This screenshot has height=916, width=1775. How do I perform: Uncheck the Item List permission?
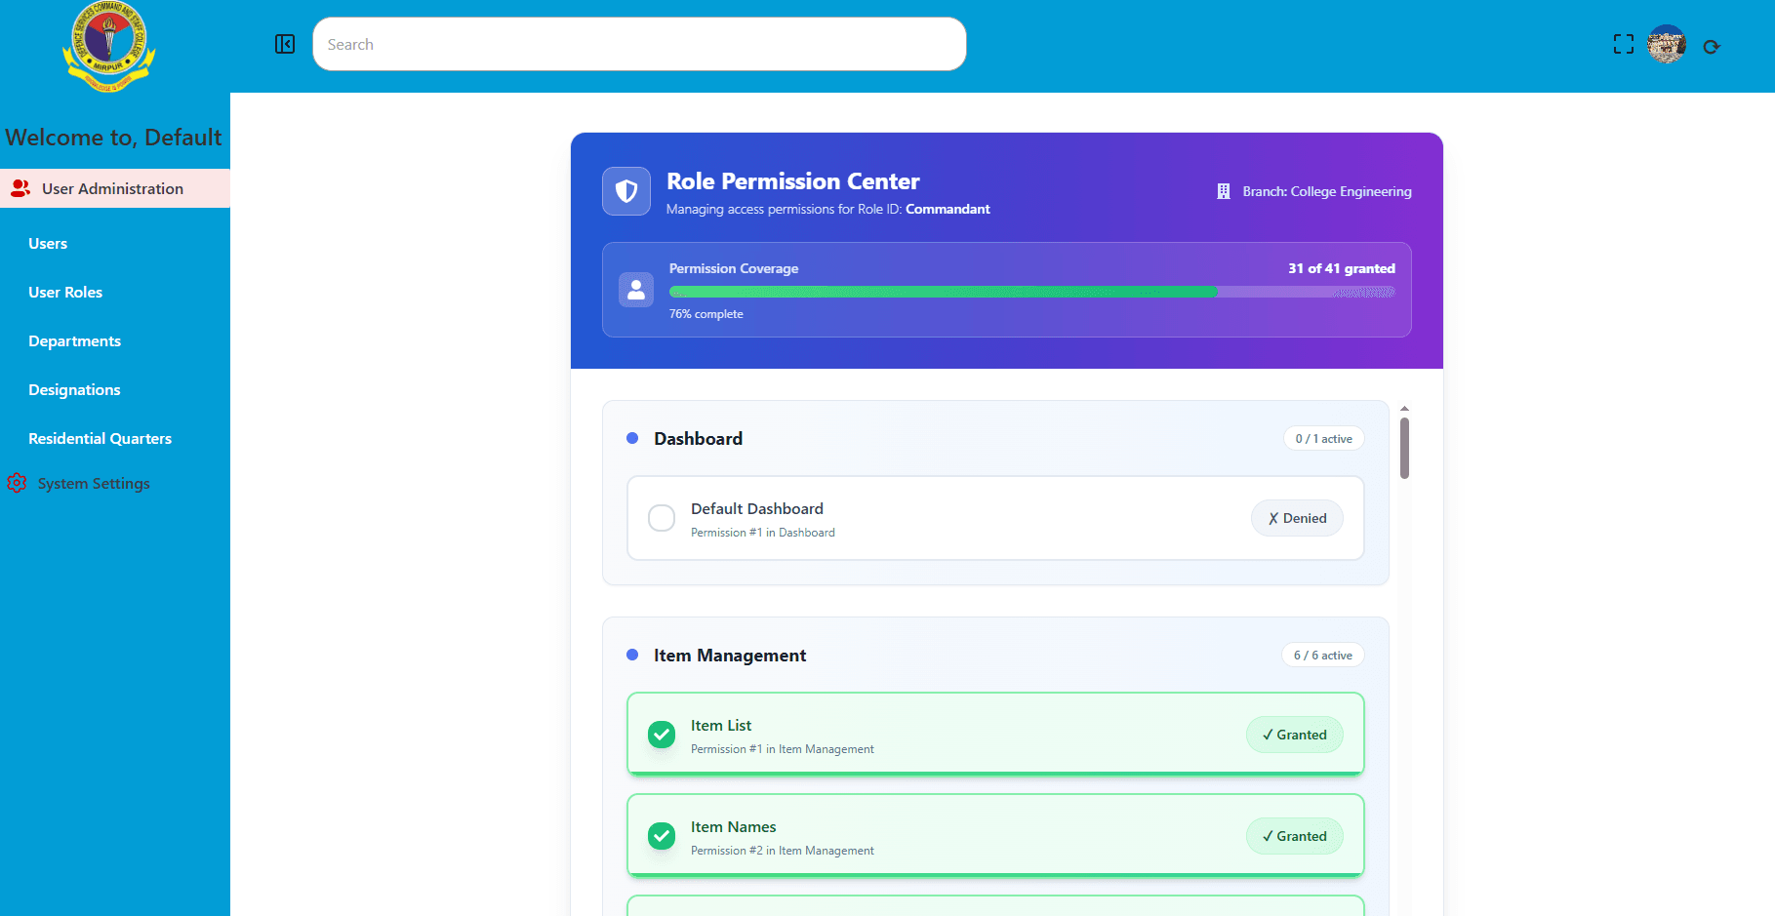click(662, 735)
